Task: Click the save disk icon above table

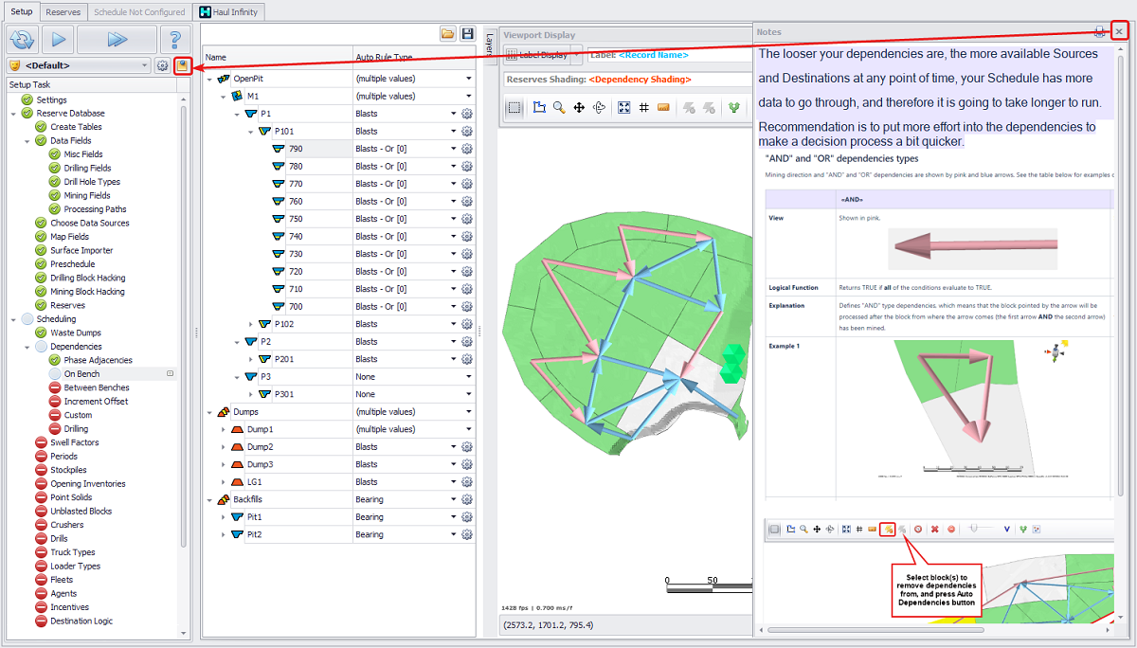Action: click(x=467, y=33)
